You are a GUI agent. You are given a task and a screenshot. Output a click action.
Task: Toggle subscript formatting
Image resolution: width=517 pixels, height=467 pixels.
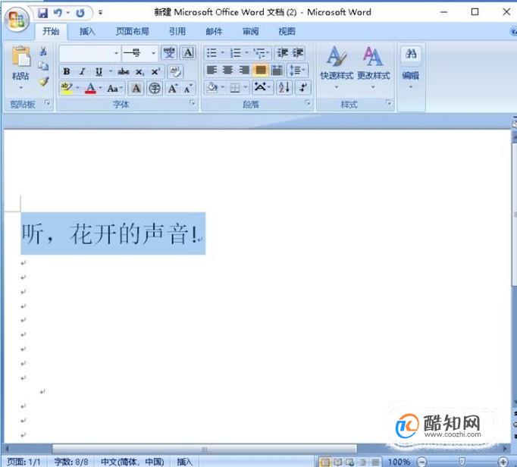pos(139,71)
